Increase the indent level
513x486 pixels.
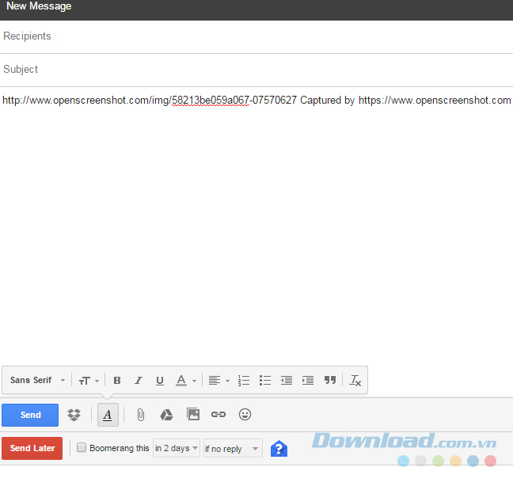click(x=308, y=381)
